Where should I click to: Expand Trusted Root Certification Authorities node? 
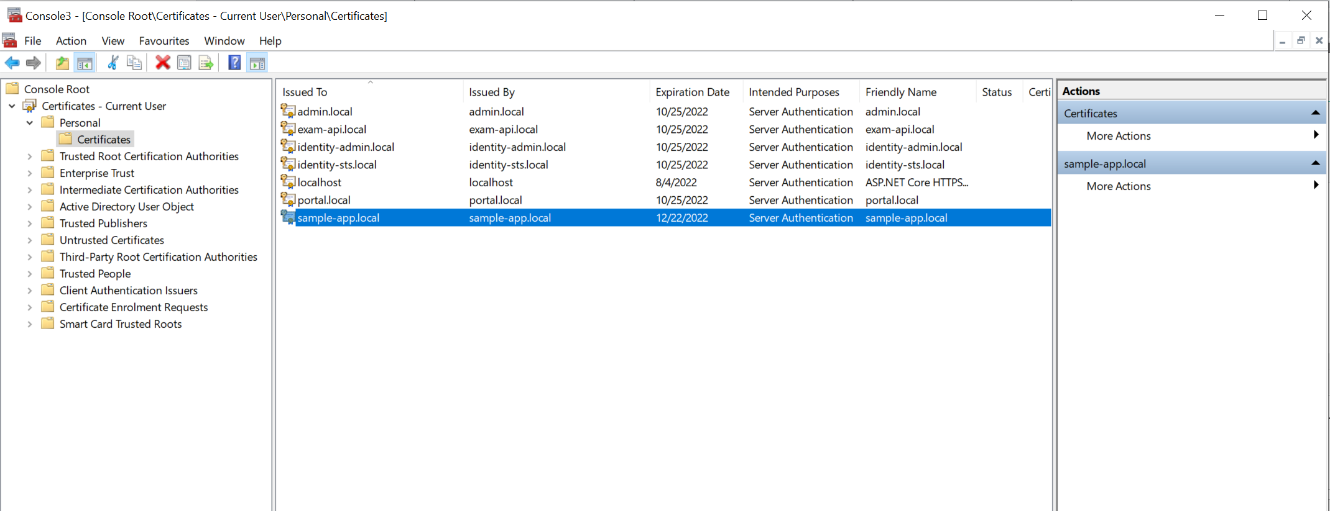pyautogui.click(x=29, y=156)
